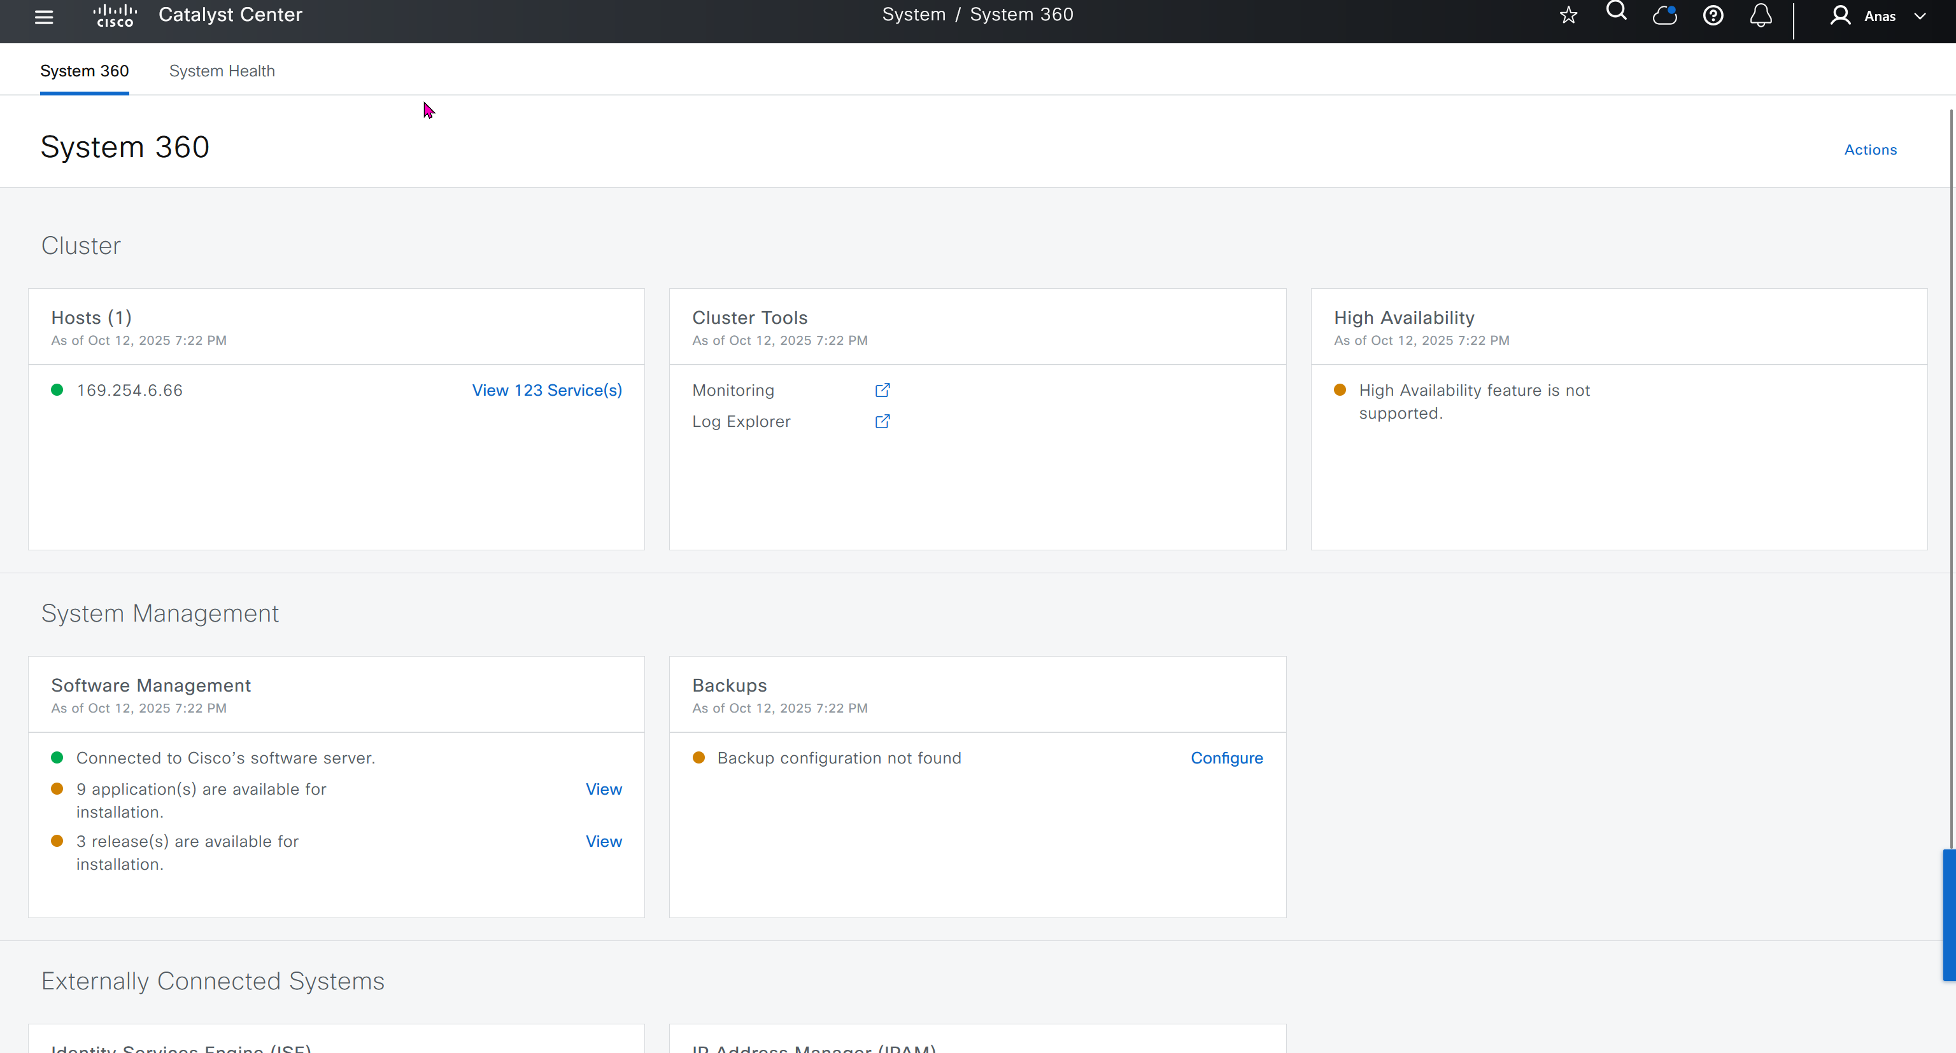Viewport: 1956px width, 1053px height.
Task: Open the Log Explorer external link icon
Action: pos(882,421)
